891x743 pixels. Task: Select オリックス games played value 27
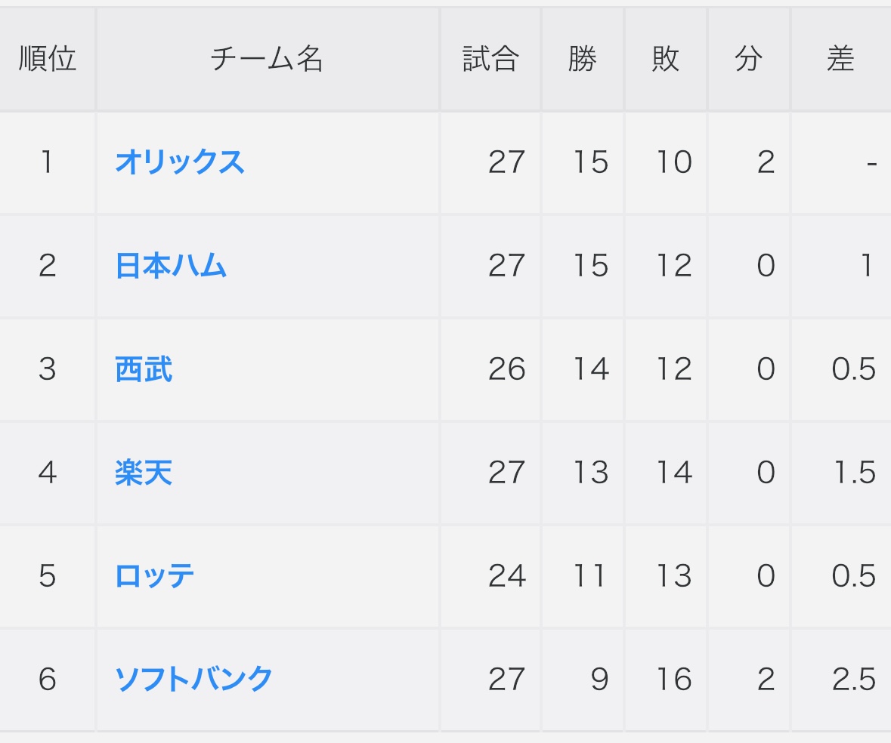click(506, 162)
